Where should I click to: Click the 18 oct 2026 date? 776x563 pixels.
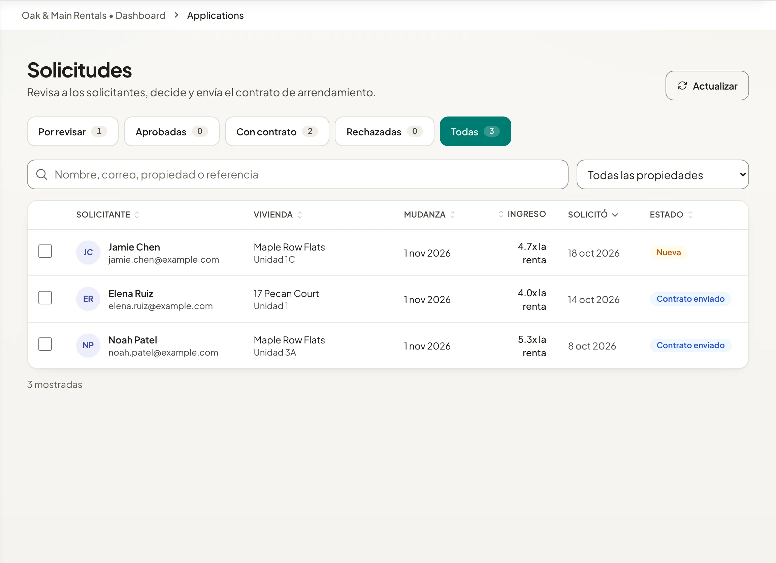[594, 253]
